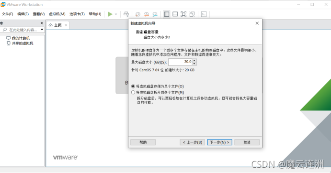Screen dimensions: 331x173
Task: Click the shared VMs icon beside 共享的虚拟机
Action: tap(9, 43)
